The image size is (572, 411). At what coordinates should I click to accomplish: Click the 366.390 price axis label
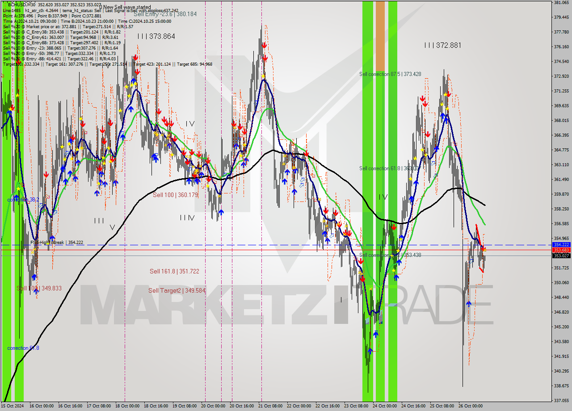coord(561,135)
